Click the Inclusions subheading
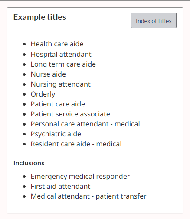The image size is (190, 219). click(x=29, y=163)
